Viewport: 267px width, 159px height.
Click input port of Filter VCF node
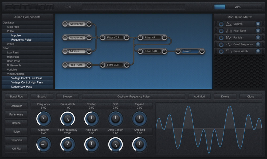coord(103,38)
